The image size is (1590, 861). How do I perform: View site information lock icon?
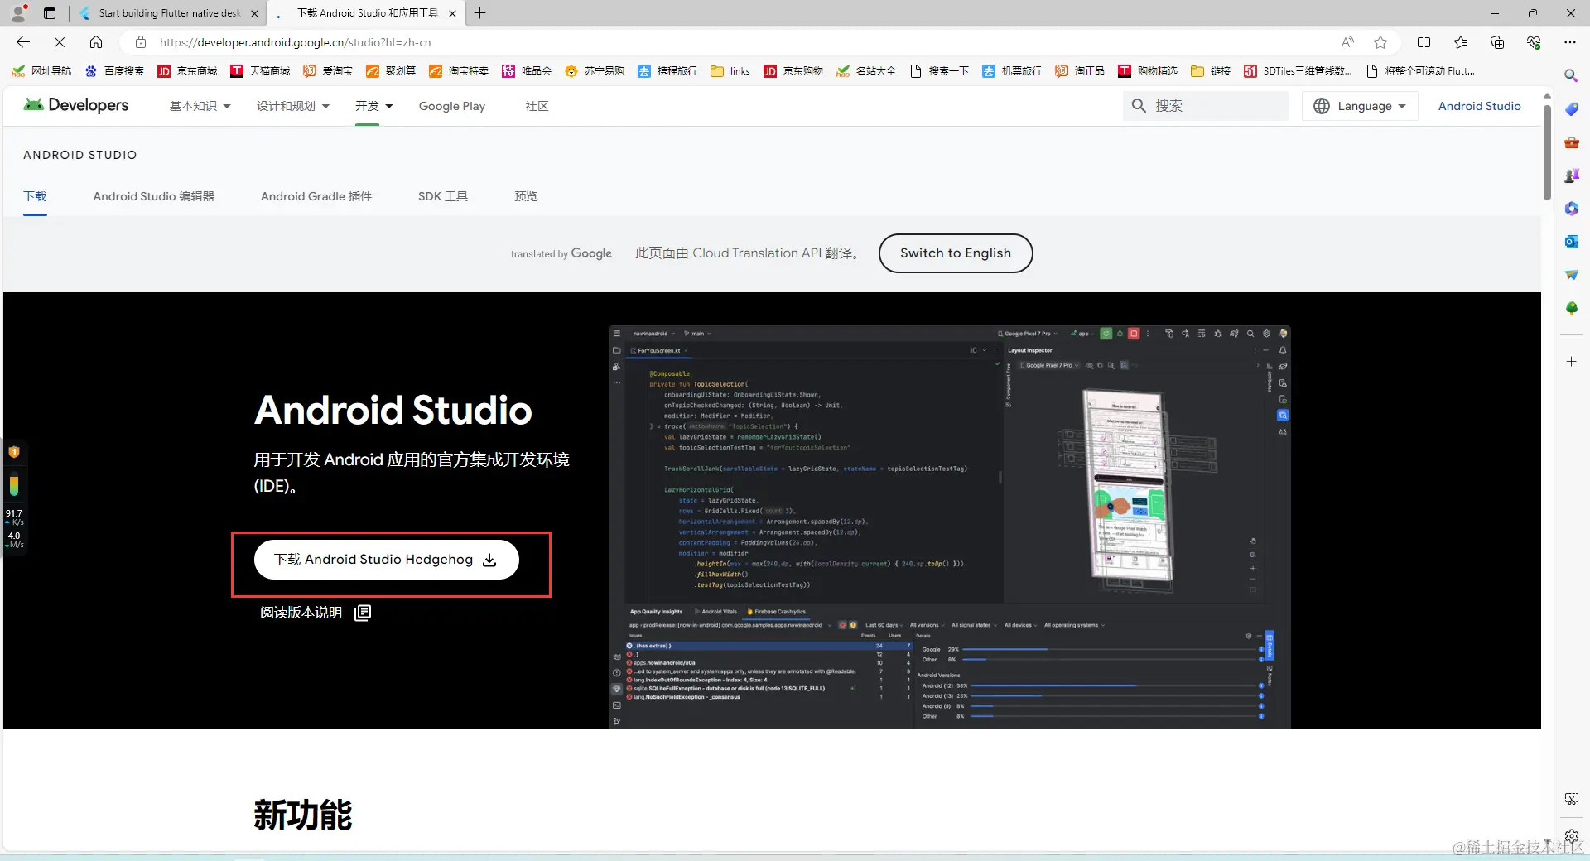(x=141, y=42)
